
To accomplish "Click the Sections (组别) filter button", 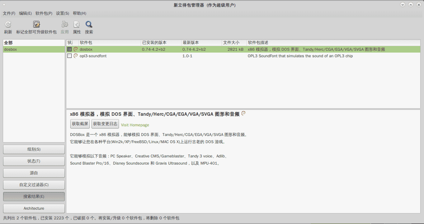I will tap(34, 149).
